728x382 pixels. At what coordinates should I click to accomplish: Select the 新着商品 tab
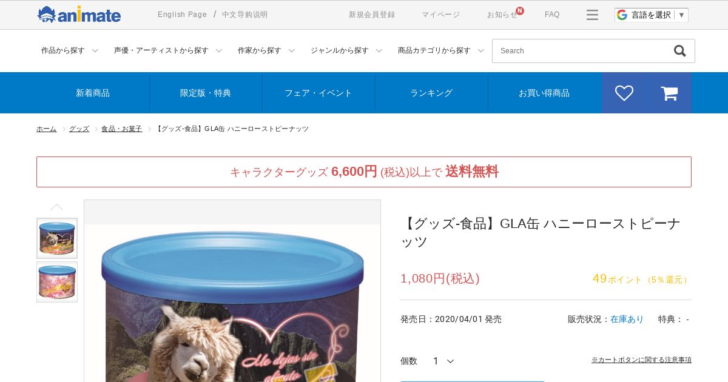click(x=93, y=93)
